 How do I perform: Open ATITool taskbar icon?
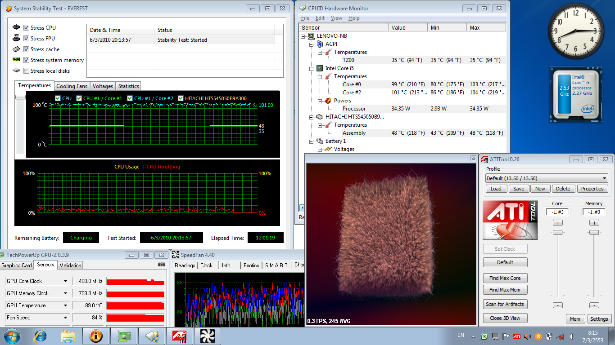pos(179,336)
